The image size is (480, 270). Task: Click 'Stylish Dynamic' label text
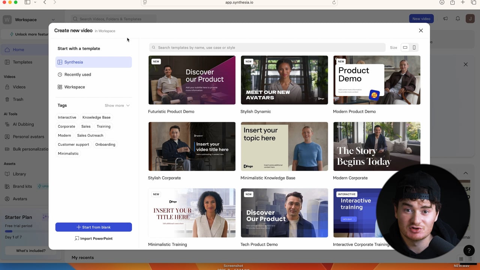255,111
